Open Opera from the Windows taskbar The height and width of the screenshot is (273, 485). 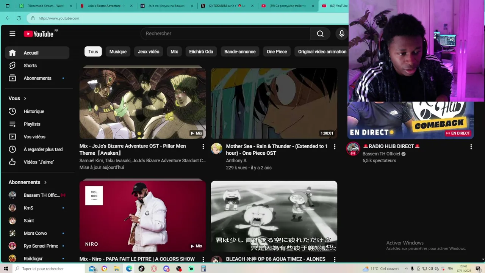[x=154, y=268]
